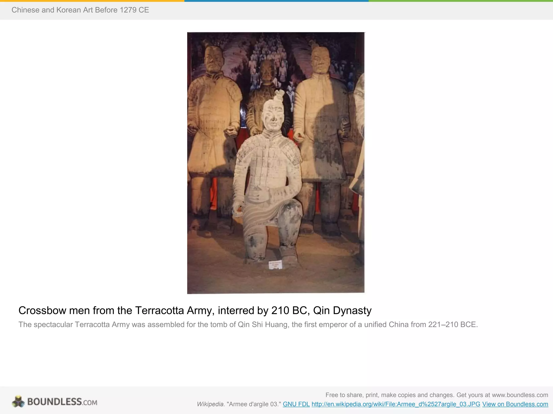Click the green segment of the top bar
Viewport: 553px width, 414px height.
pyautogui.click(x=460, y=1)
